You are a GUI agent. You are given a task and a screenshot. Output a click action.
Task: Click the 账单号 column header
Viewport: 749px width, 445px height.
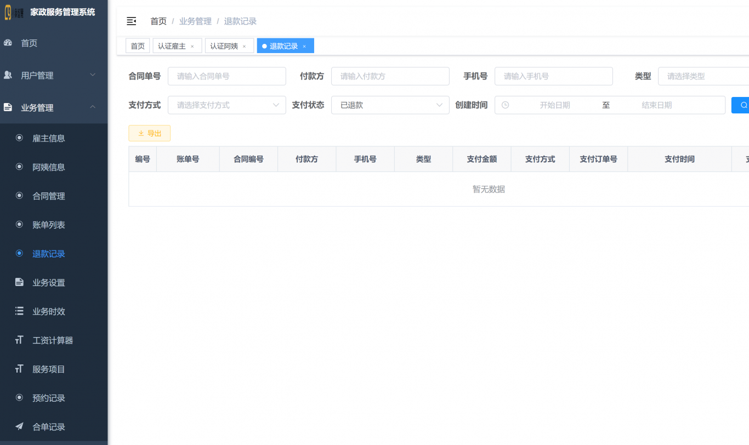(x=188, y=159)
